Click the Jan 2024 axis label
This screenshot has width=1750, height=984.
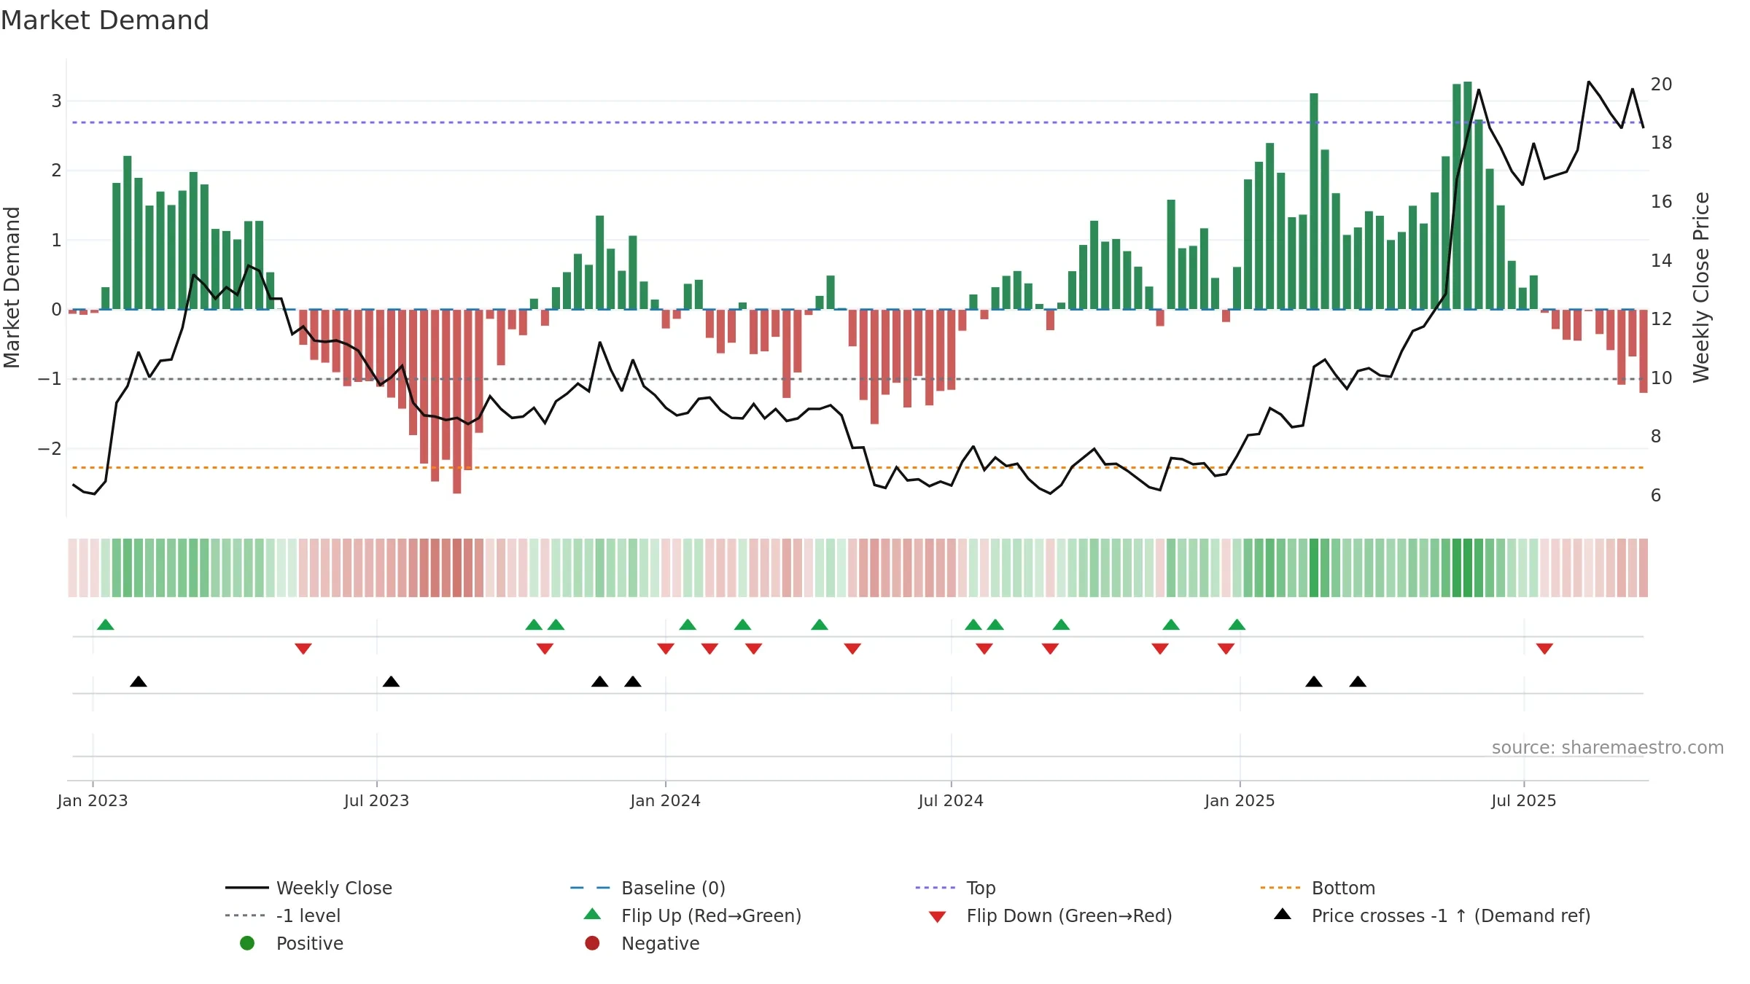click(666, 801)
